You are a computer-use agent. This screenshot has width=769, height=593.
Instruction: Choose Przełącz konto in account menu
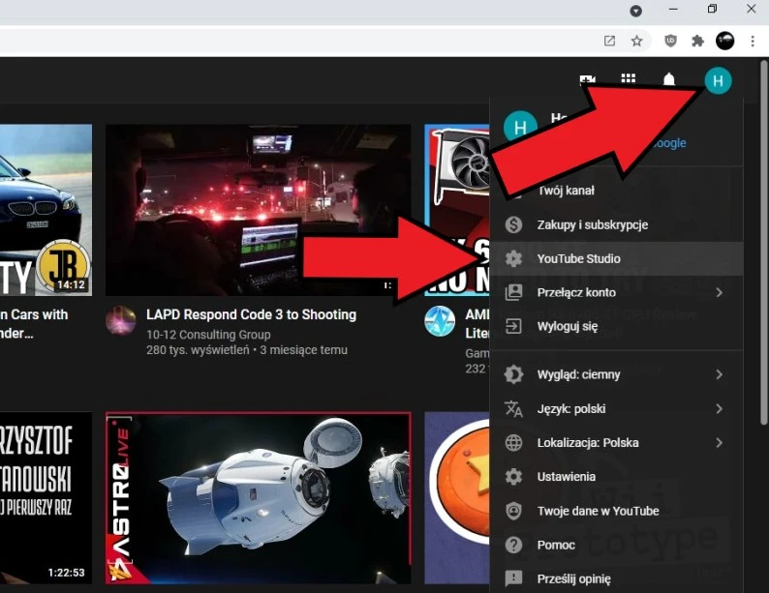pos(616,292)
